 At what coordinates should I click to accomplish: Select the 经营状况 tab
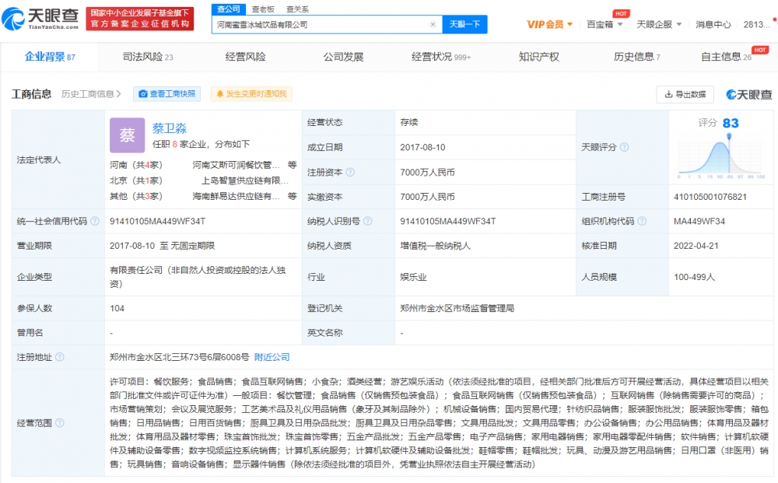click(440, 57)
